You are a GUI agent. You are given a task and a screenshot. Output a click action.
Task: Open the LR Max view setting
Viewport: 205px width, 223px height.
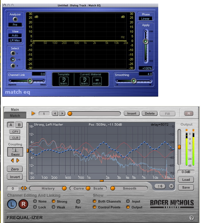click(x=15, y=40)
